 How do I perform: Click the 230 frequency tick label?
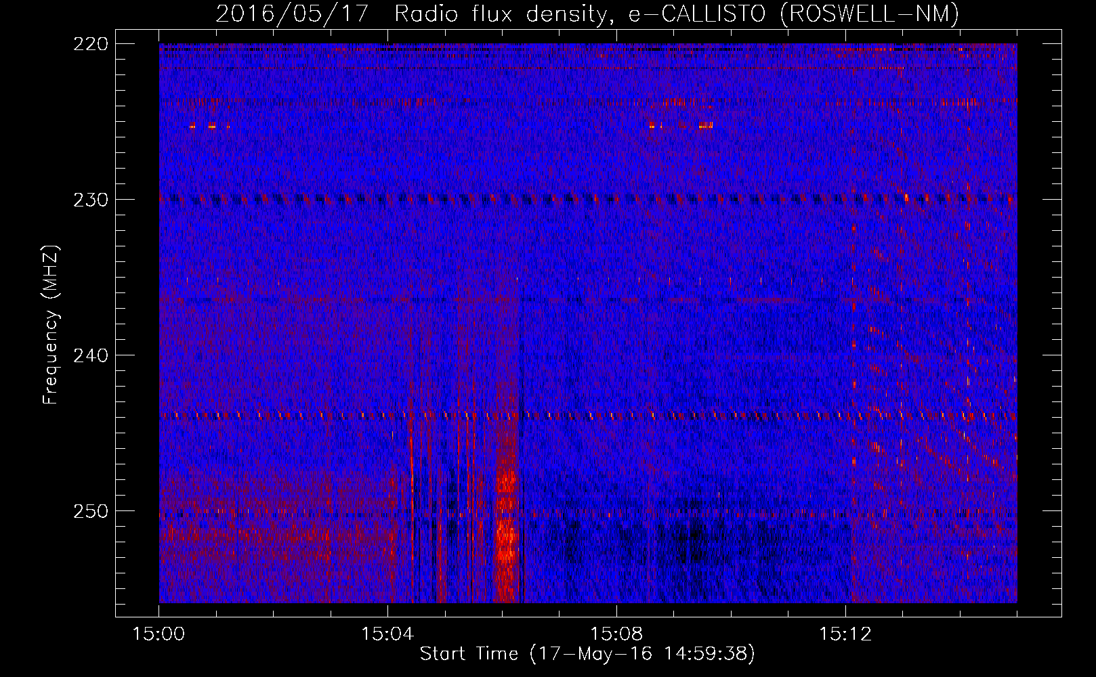tap(91, 200)
